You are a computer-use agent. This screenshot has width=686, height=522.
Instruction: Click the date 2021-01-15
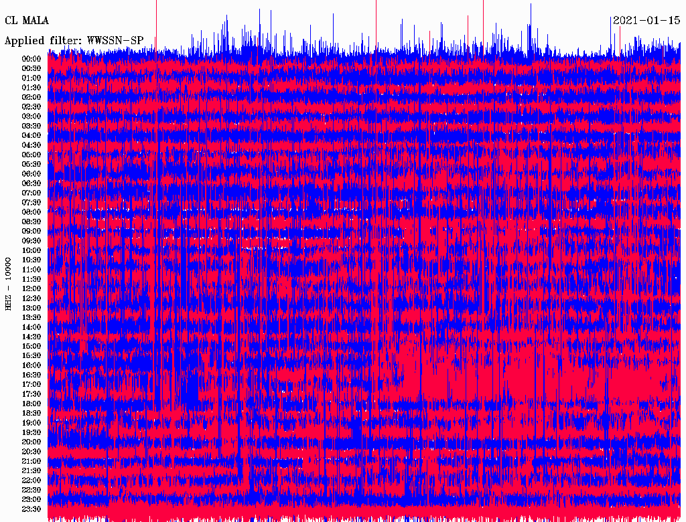(x=646, y=21)
